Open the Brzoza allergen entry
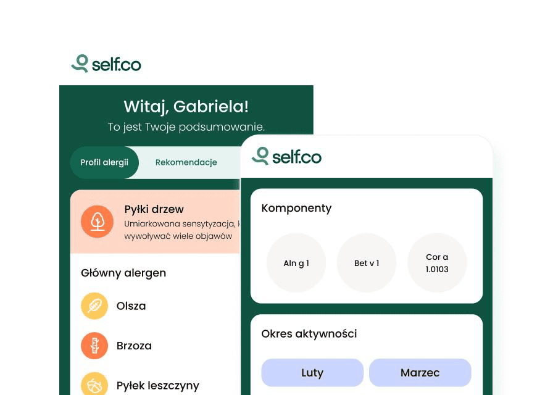This screenshot has width=553, height=395. [134, 346]
